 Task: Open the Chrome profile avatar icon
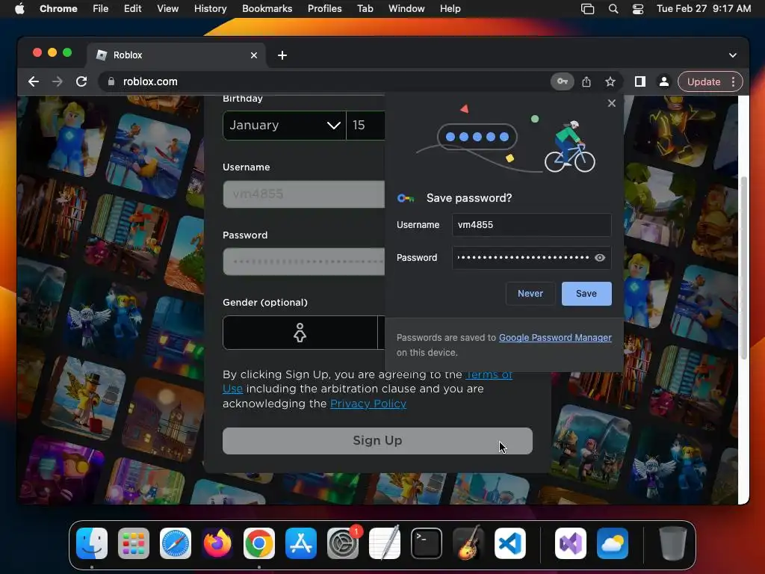click(663, 81)
